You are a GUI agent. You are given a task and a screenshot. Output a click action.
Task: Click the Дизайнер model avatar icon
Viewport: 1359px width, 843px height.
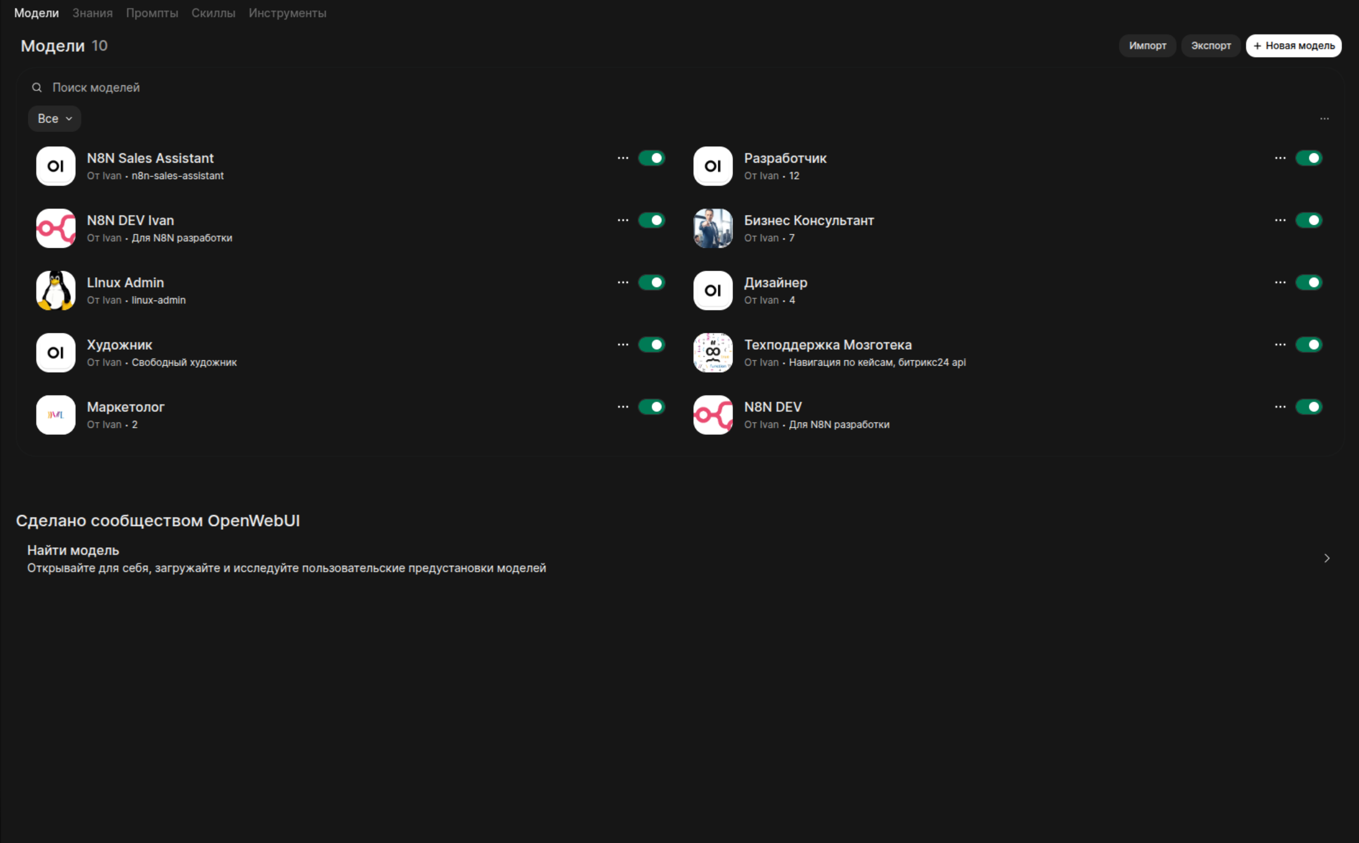click(x=712, y=290)
